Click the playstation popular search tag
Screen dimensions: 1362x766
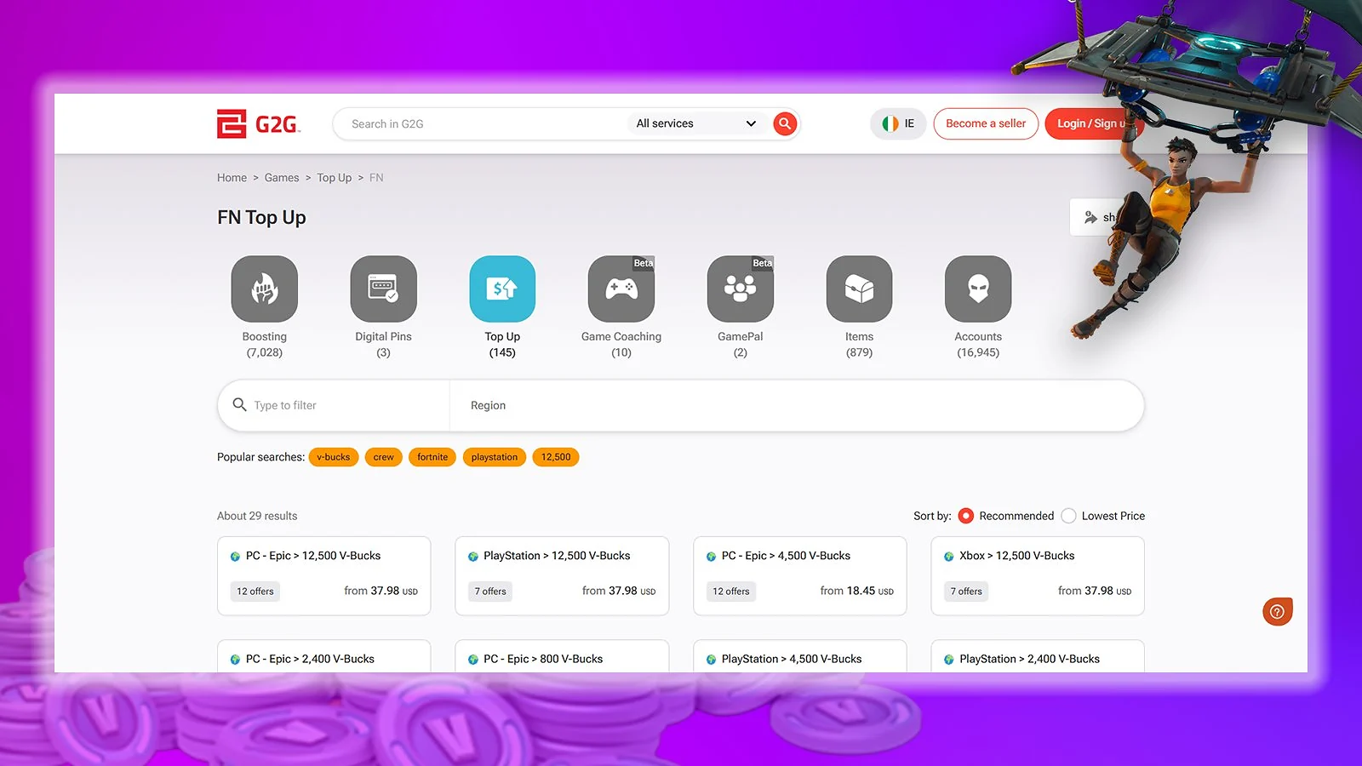click(x=495, y=457)
